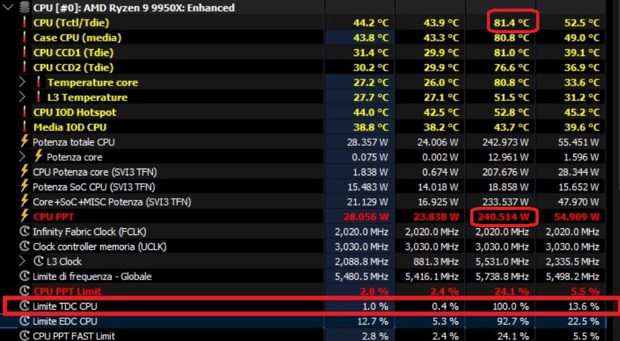Click the CPU chip icon in the header row
Screen dimensions: 620x341
(x=25, y=7)
